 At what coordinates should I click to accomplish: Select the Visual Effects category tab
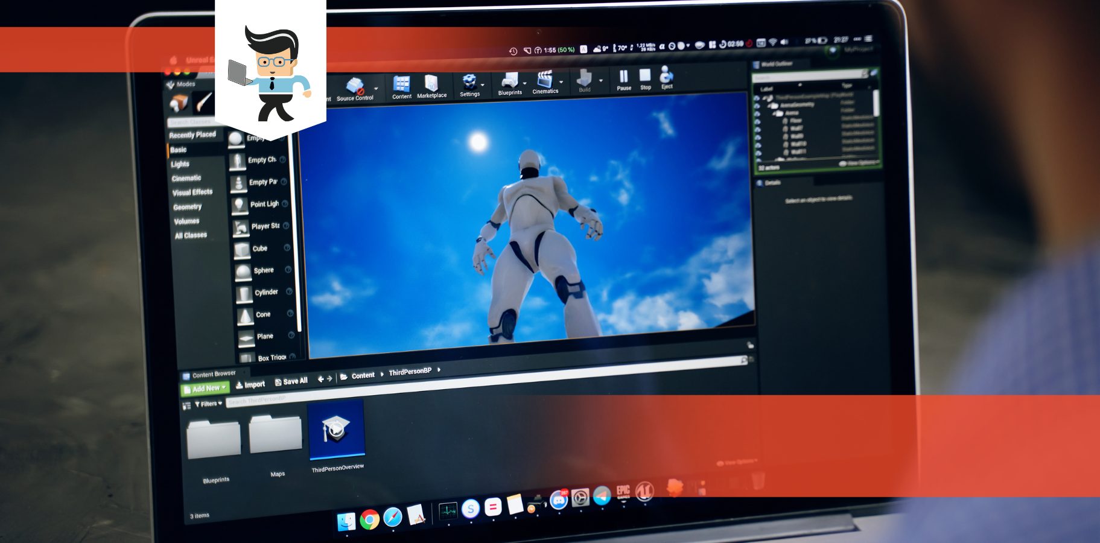(x=192, y=192)
